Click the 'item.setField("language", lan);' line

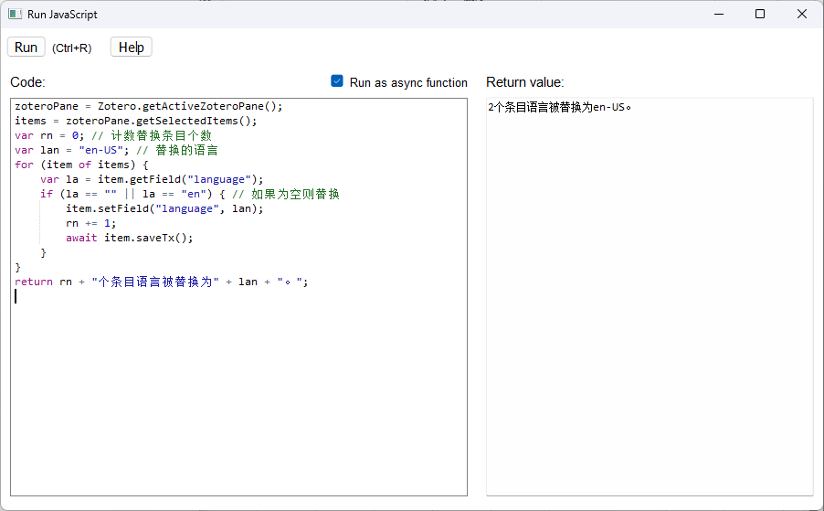(164, 208)
